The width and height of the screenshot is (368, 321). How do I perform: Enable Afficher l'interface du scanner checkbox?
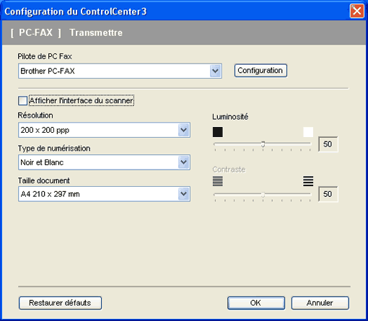point(22,101)
